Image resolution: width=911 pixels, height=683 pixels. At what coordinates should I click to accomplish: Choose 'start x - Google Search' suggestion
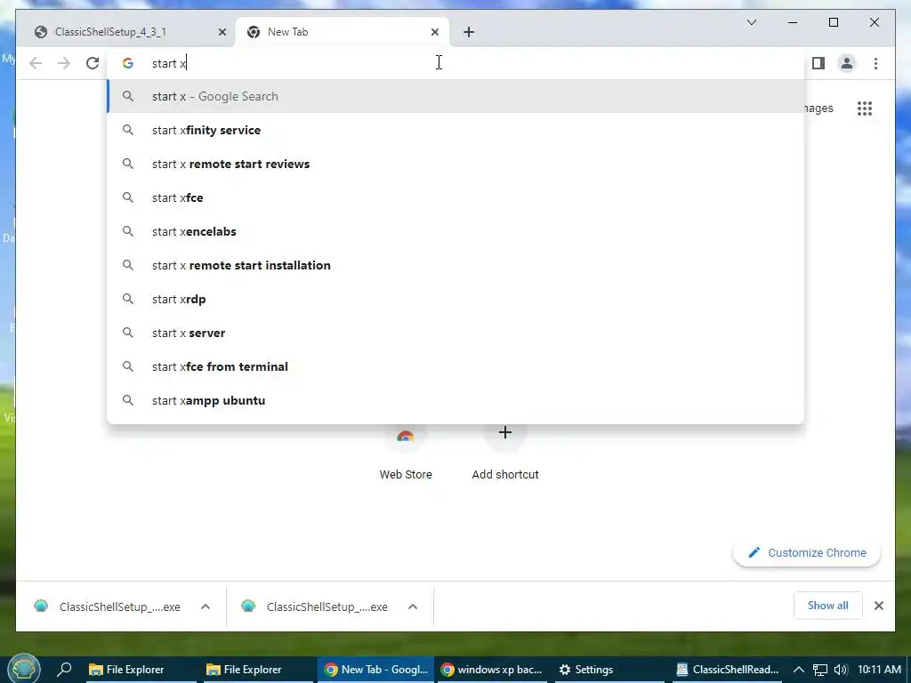click(455, 96)
